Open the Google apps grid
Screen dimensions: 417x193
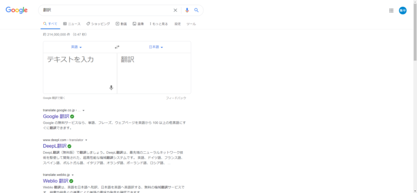tap(391, 10)
